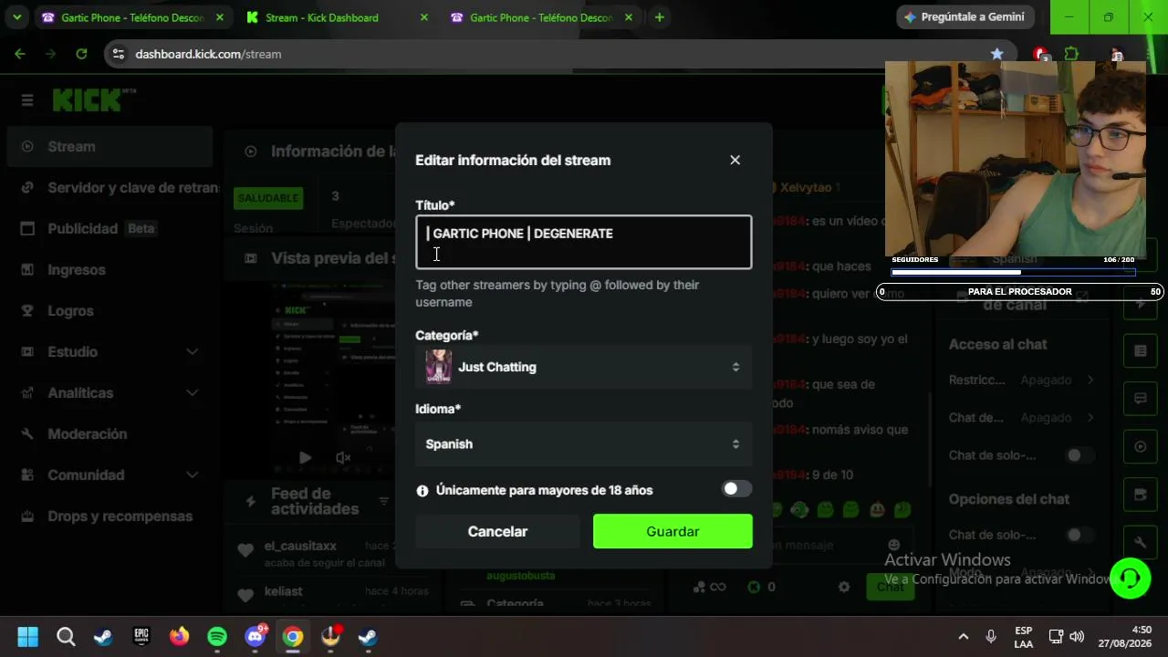Click Pregúntale a Gemini button

pos(965,17)
